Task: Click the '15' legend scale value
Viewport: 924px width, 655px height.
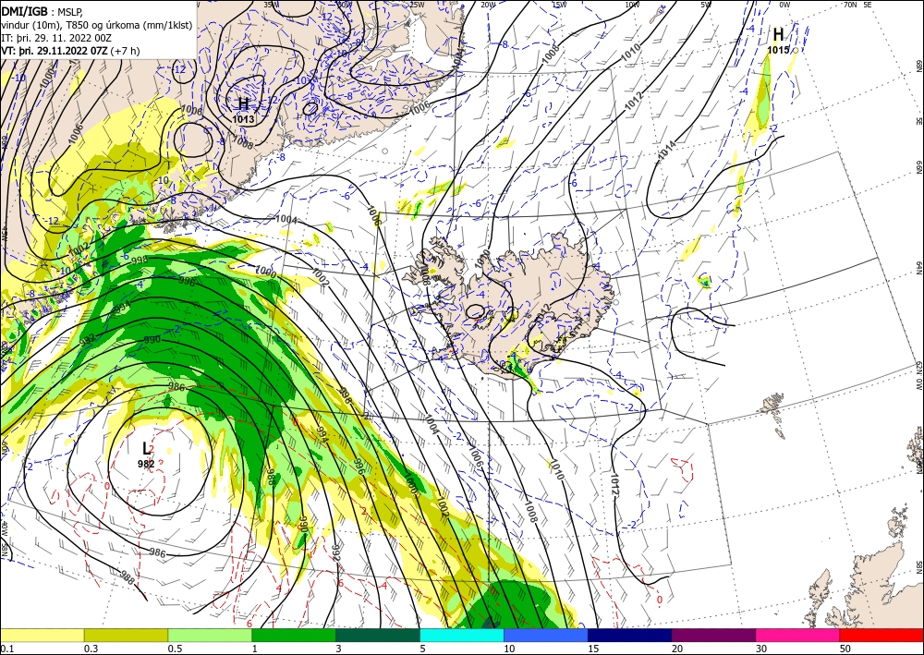Action: 593,649
